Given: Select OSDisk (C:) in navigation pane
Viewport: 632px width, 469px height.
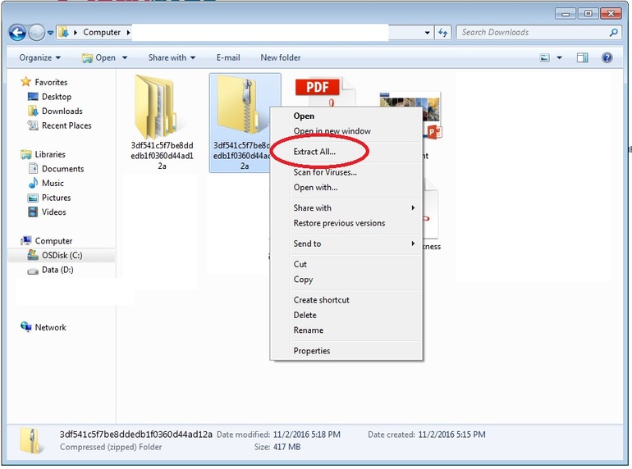Looking at the screenshot, I should point(62,255).
